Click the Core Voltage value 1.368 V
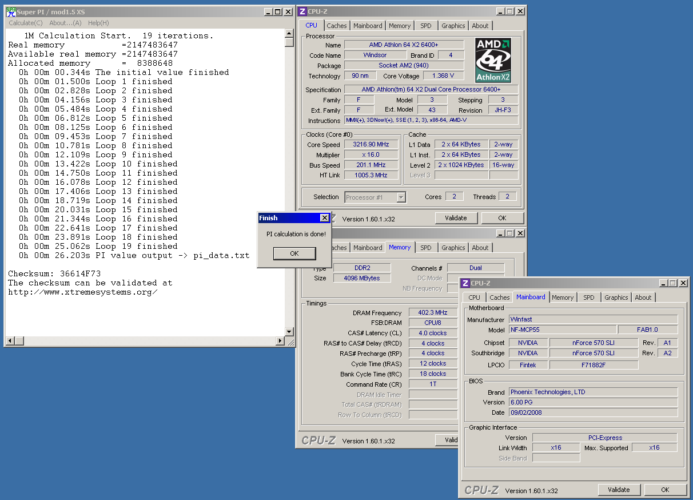This screenshot has height=500, width=693. (443, 76)
